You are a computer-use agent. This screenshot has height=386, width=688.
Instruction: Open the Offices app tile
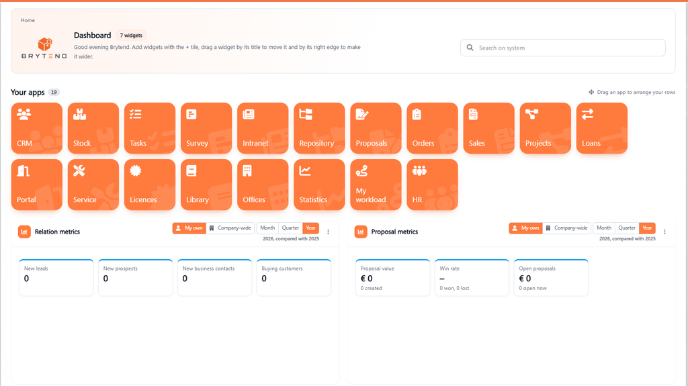coord(263,185)
